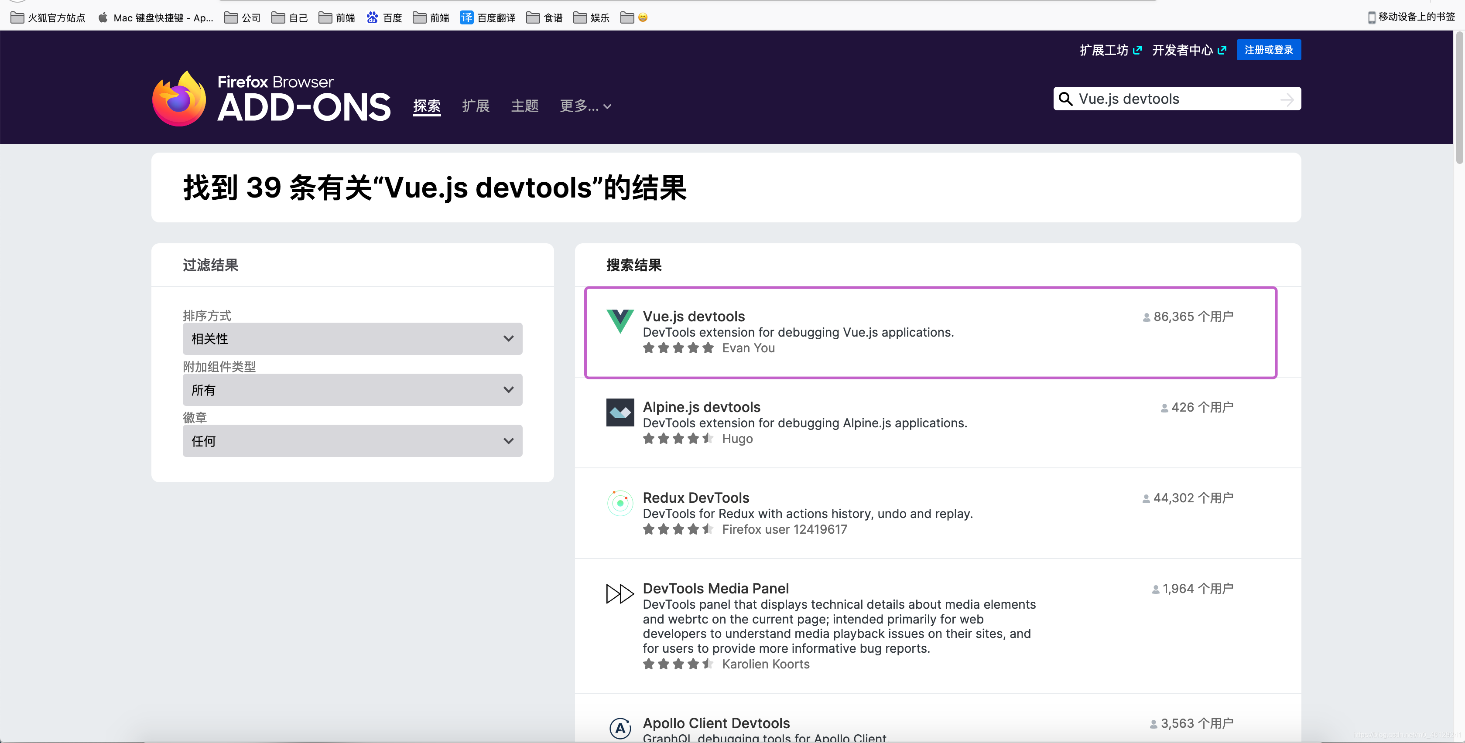This screenshot has width=1465, height=743.
Task: Open the 徽章 任何 dropdown
Action: [x=353, y=441]
